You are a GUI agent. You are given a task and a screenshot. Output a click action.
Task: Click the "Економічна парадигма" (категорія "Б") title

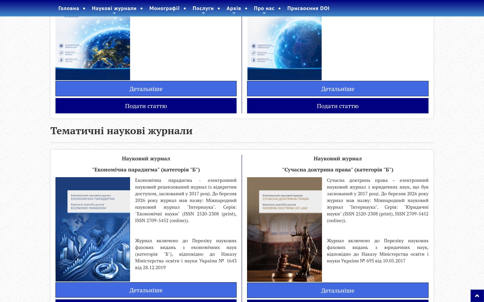146,169
